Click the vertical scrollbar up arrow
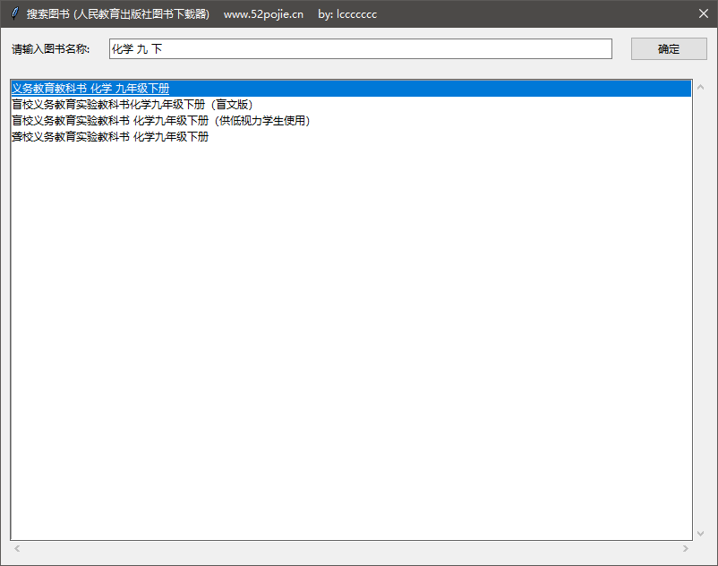 701,88
